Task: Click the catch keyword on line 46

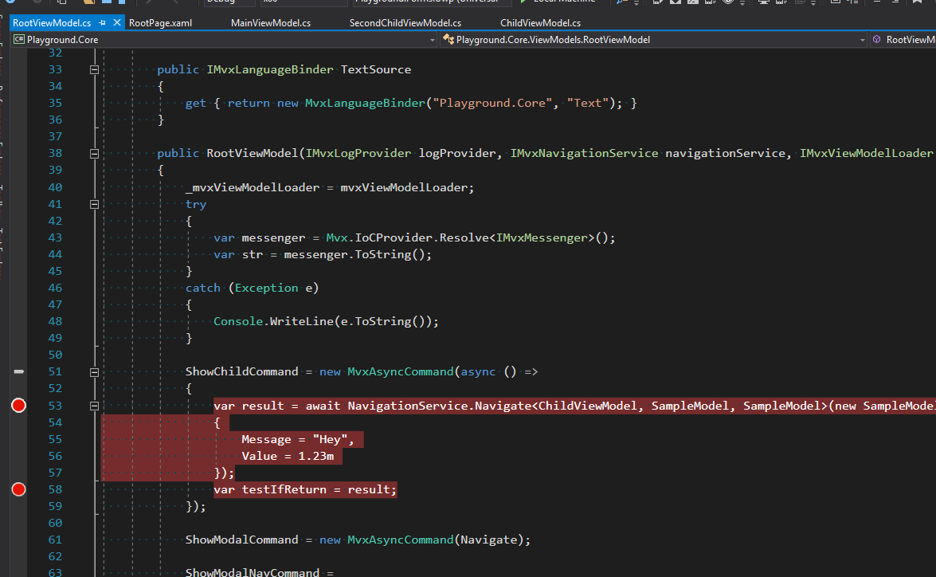Action: 203,288
